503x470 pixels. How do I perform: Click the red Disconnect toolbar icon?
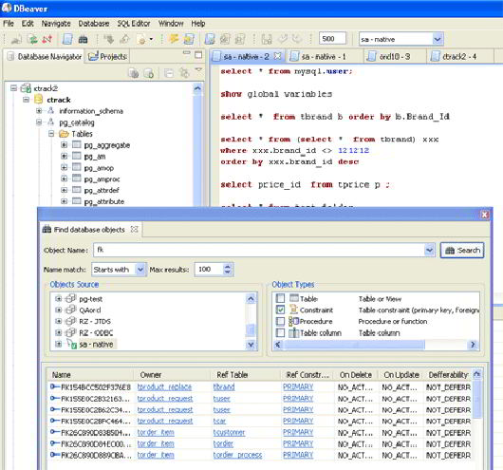[47, 39]
